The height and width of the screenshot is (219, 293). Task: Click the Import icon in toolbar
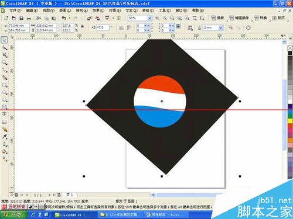(x=90, y=18)
